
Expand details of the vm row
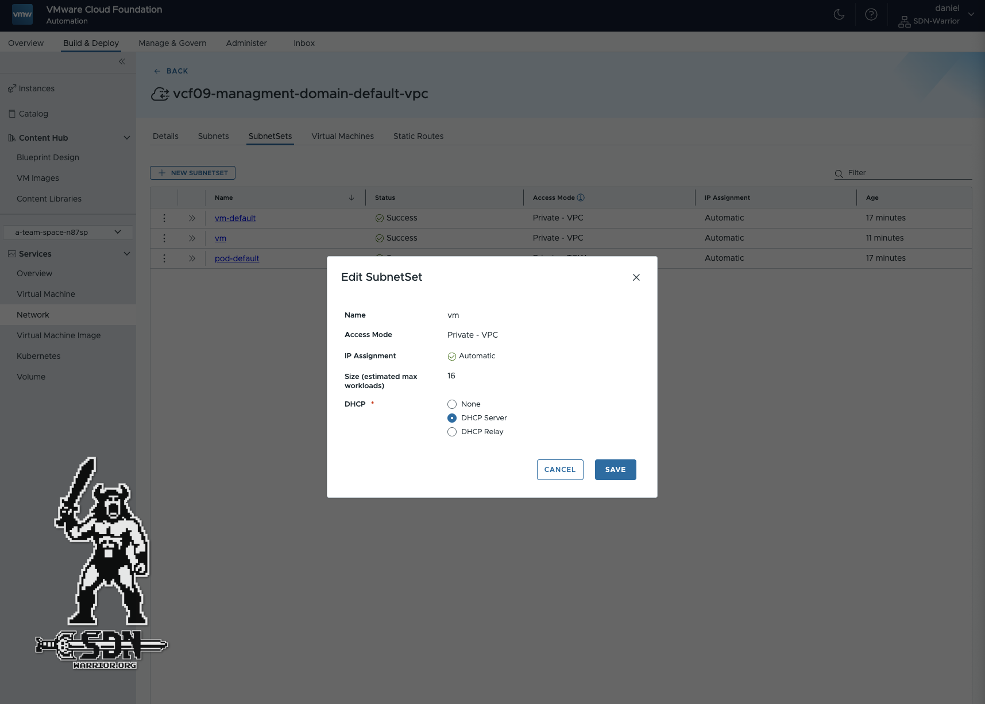pos(192,238)
